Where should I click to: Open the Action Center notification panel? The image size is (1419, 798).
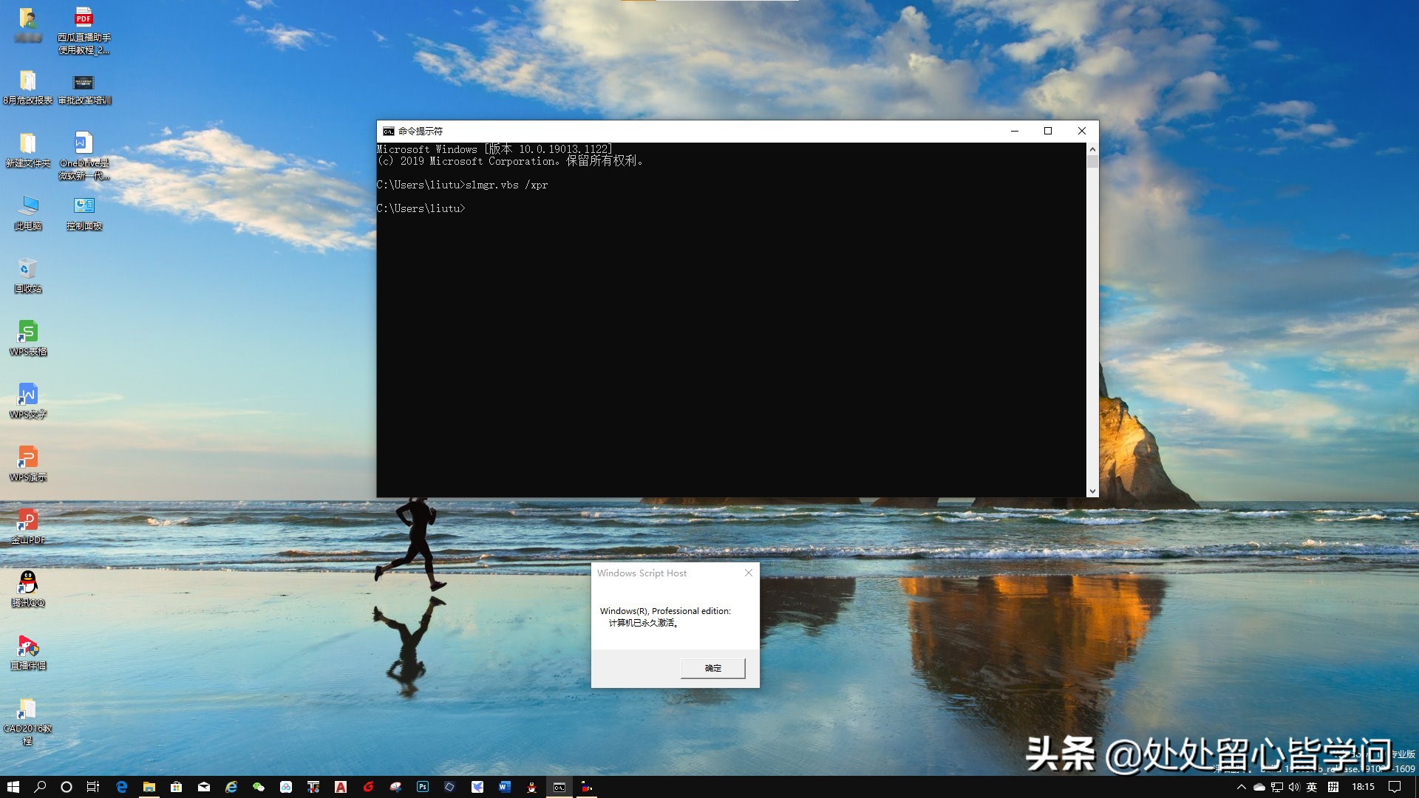[1396, 787]
